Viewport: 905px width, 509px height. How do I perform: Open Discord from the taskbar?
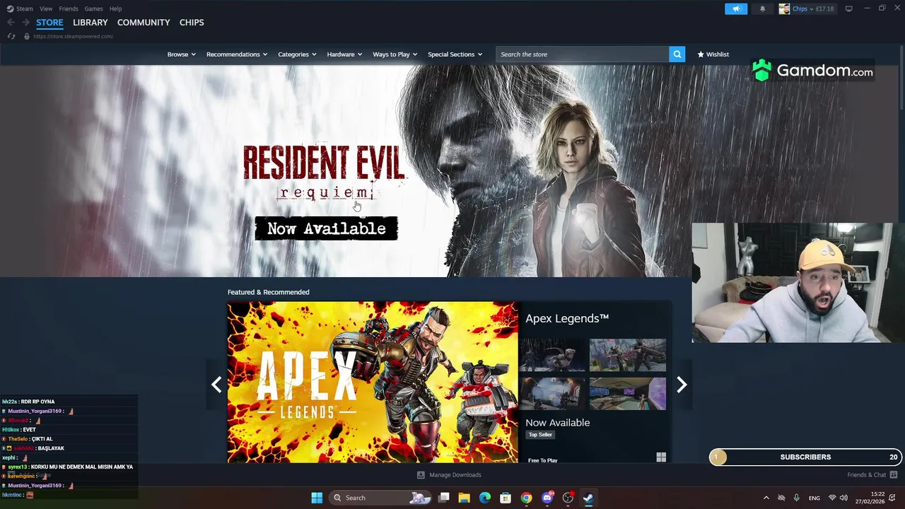pyautogui.click(x=547, y=498)
